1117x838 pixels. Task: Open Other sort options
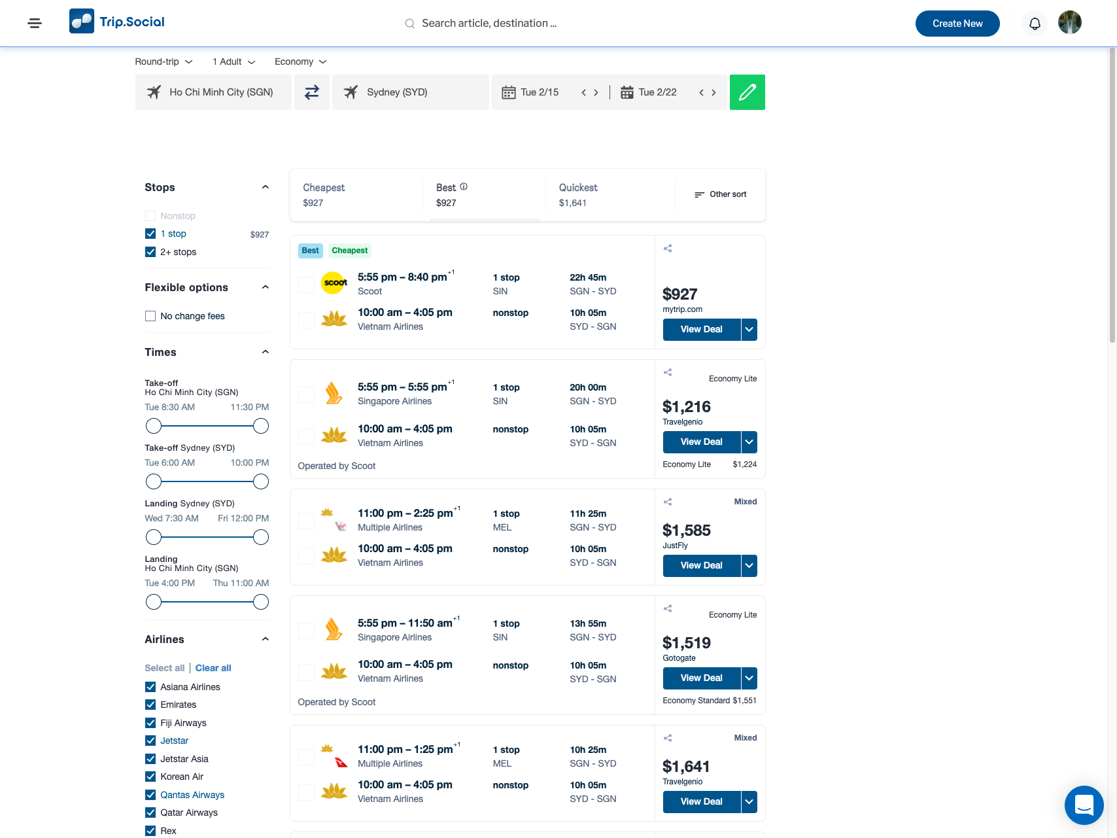(720, 194)
